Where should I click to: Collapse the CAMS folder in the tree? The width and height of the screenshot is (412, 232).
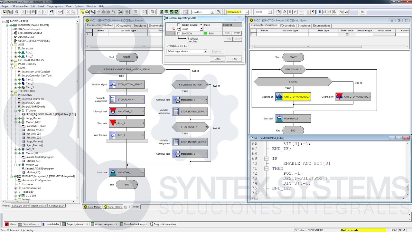click(12, 68)
